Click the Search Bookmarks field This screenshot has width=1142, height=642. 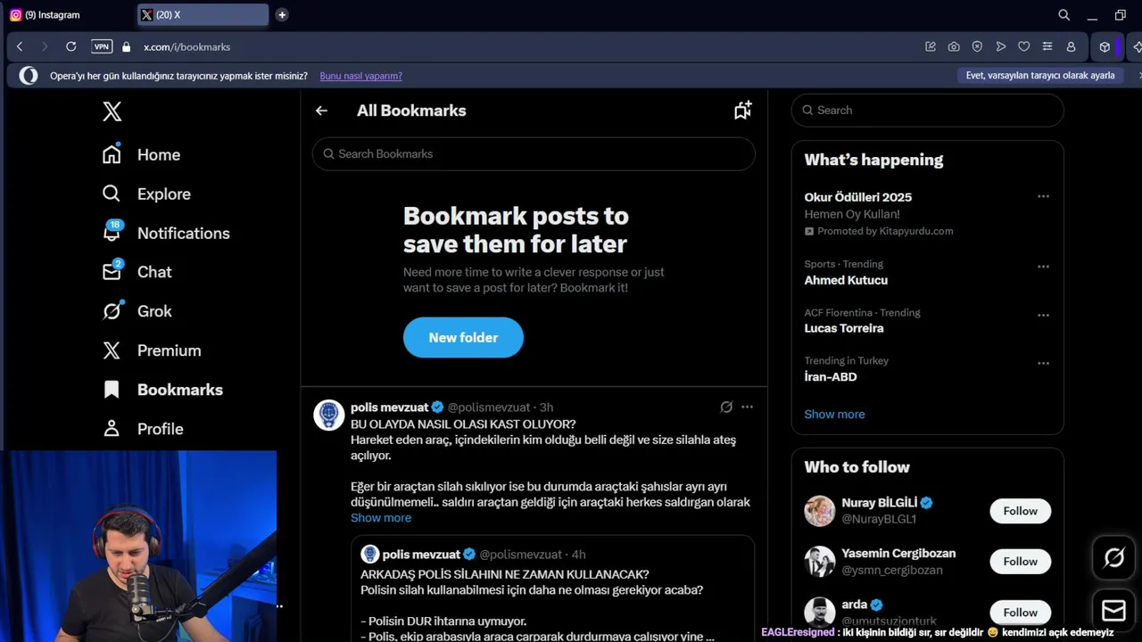pos(534,154)
